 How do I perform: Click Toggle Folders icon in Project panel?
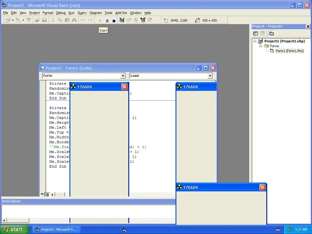(x=271, y=34)
